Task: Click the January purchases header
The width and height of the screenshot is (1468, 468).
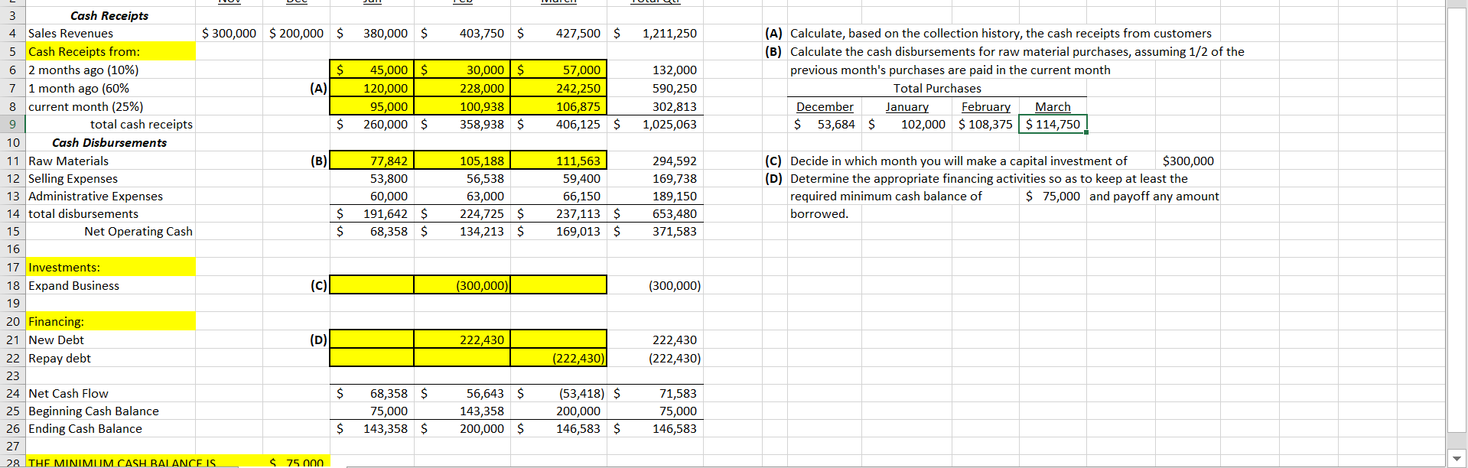Action: 907,106
